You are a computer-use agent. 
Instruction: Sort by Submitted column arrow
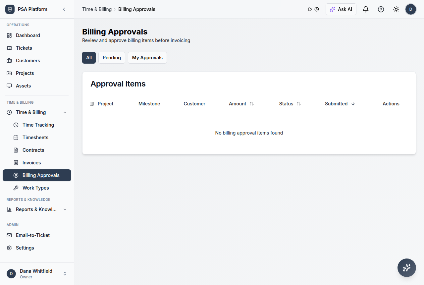point(353,104)
